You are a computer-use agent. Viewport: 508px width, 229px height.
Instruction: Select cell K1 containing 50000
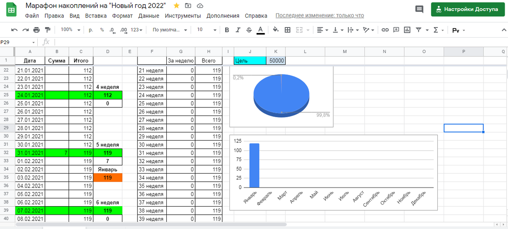[x=276, y=61]
